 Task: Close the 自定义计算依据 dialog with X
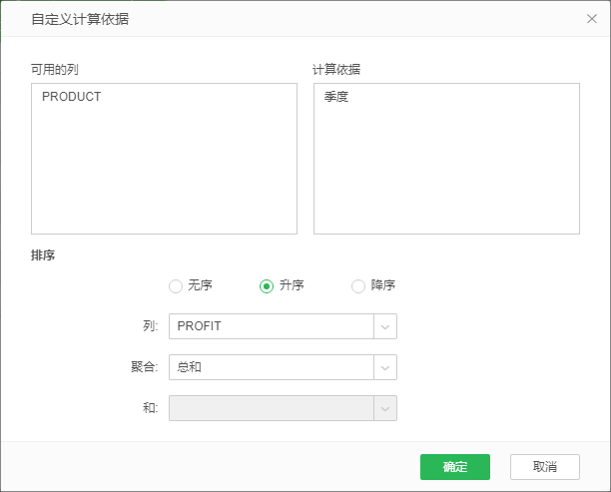591,18
